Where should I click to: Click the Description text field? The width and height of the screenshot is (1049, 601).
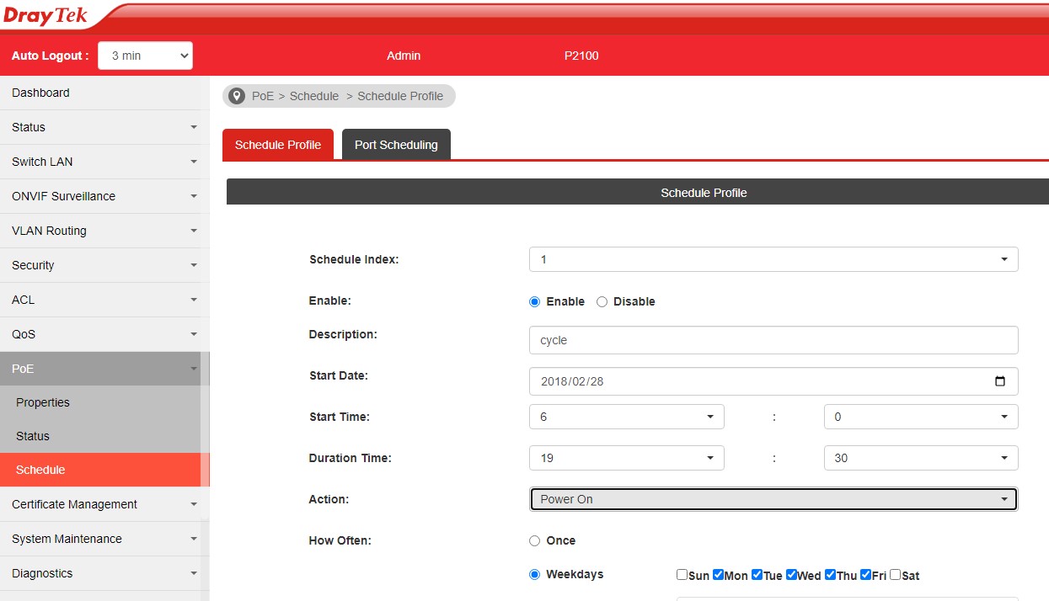773,340
